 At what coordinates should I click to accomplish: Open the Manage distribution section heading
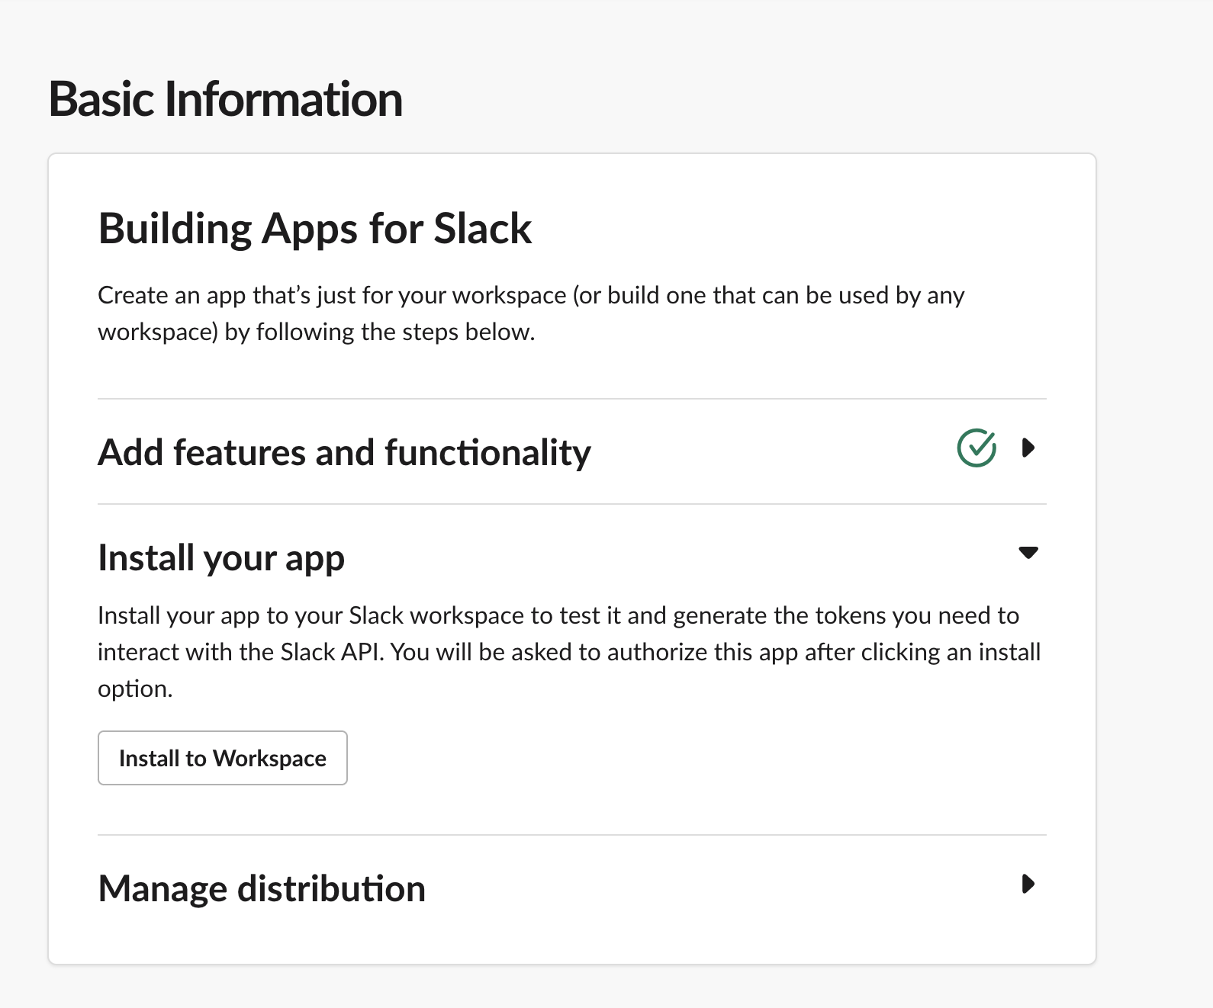coord(262,888)
